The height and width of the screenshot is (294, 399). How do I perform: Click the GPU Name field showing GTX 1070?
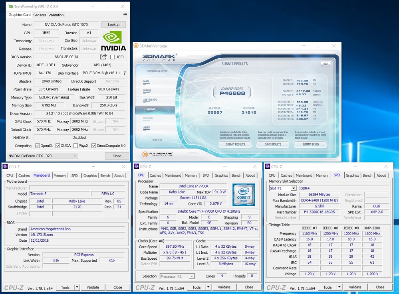[x=66, y=25]
